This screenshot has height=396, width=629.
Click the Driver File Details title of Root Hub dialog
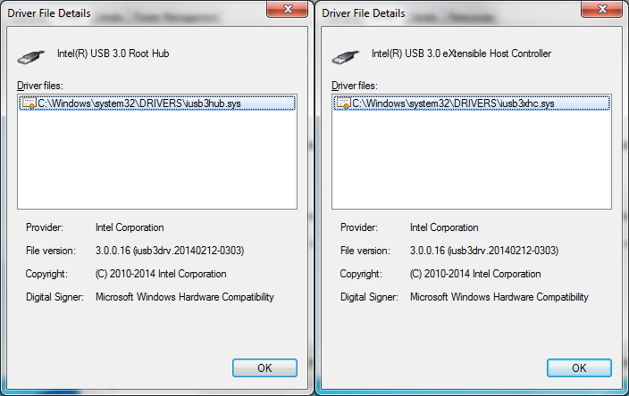[49, 13]
